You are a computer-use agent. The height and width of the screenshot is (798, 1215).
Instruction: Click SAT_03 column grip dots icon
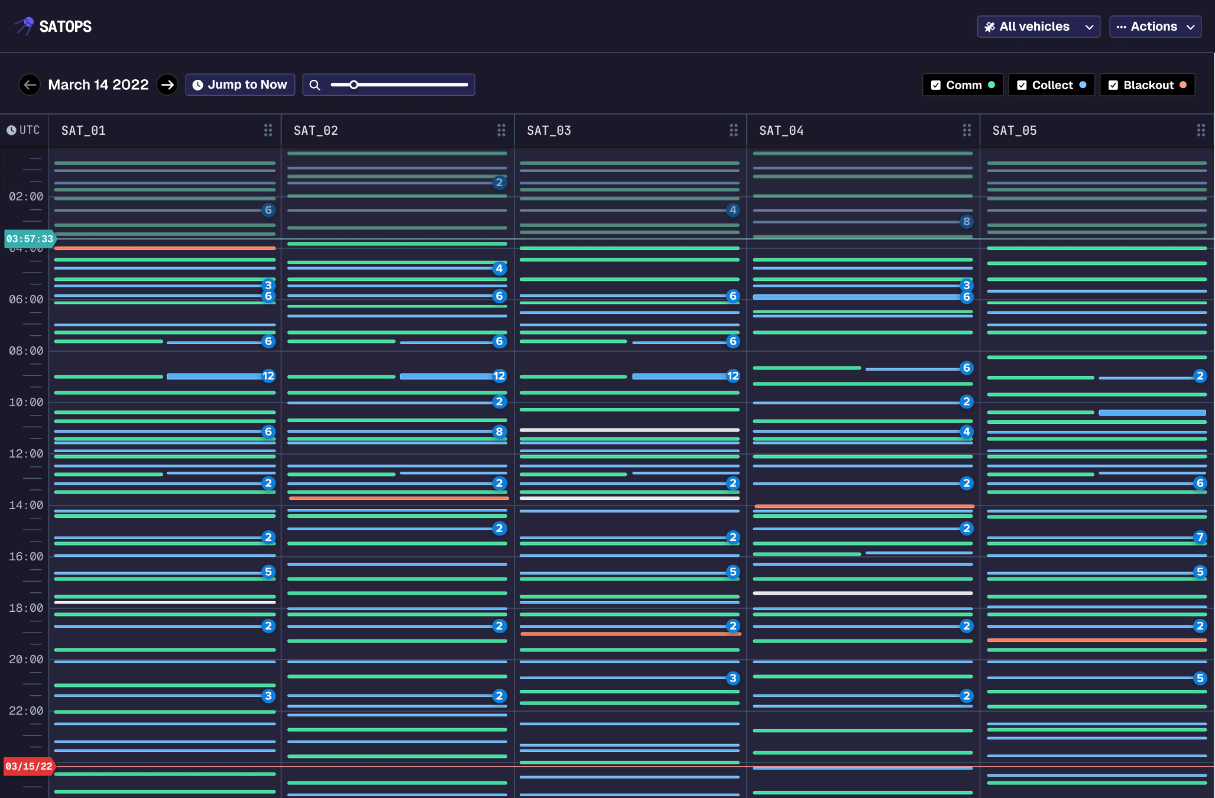coord(733,130)
